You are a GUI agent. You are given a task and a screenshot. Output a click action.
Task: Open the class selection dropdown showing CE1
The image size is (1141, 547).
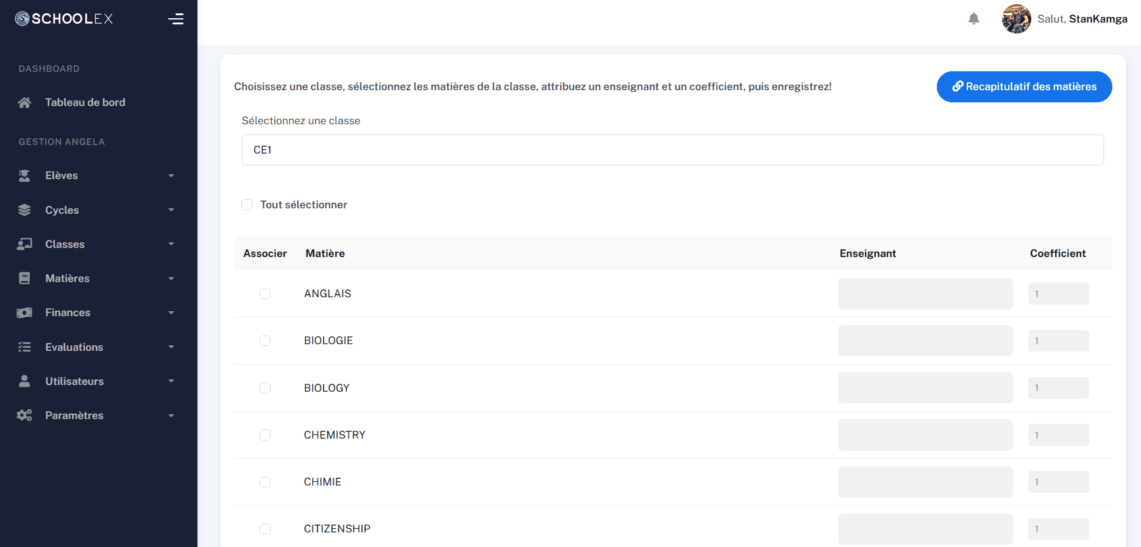pyautogui.click(x=672, y=150)
